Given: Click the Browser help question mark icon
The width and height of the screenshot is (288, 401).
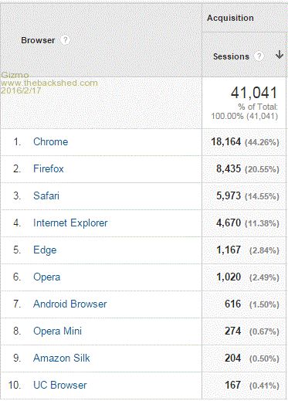Looking at the screenshot, I should (x=65, y=40).
